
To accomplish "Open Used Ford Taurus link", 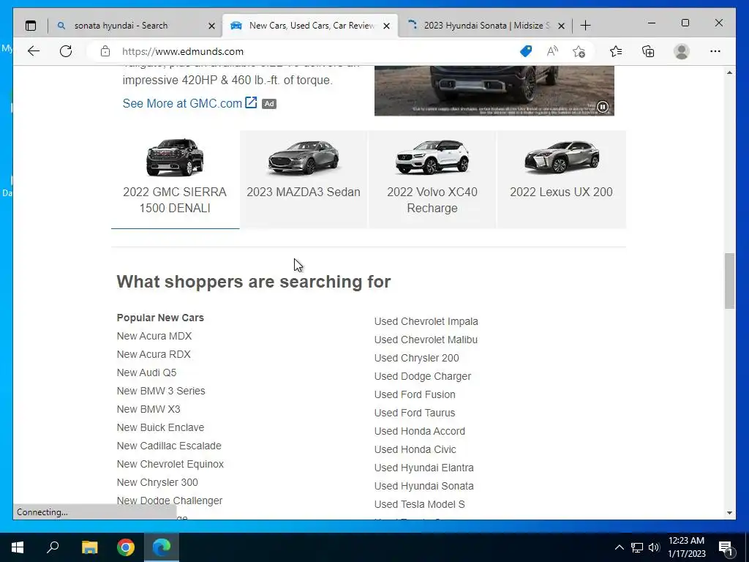I will pyautogui.click(x=415, y=413).
